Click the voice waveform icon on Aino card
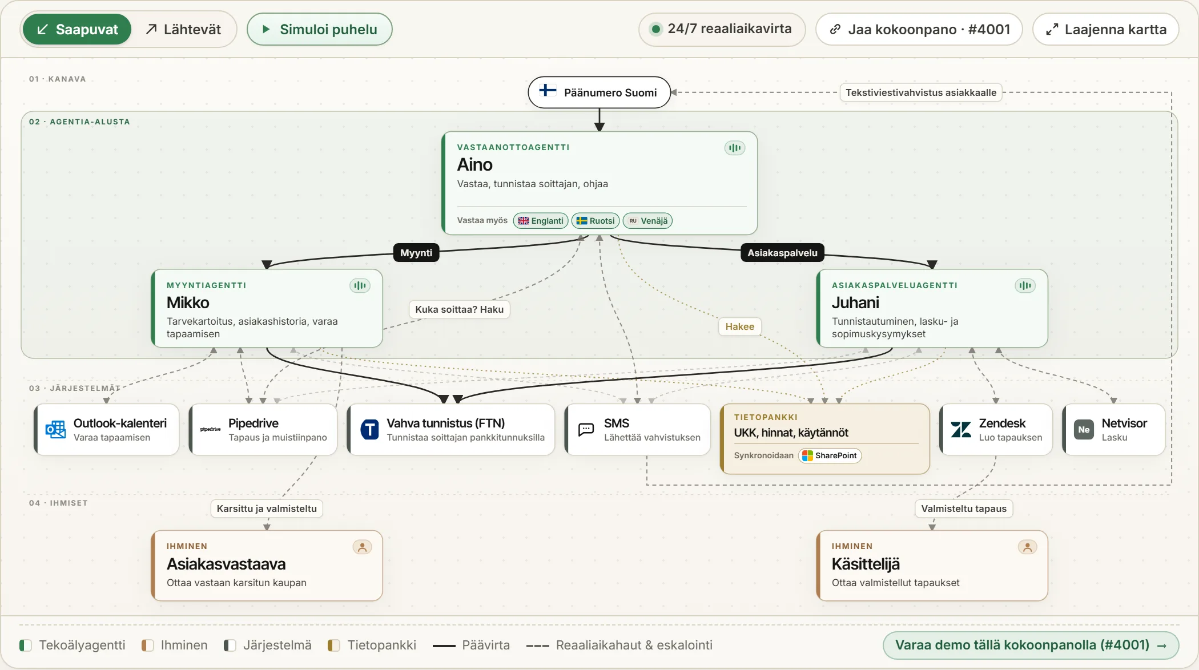The width and height of the screenshot is (1199, 670). (735, 148)
